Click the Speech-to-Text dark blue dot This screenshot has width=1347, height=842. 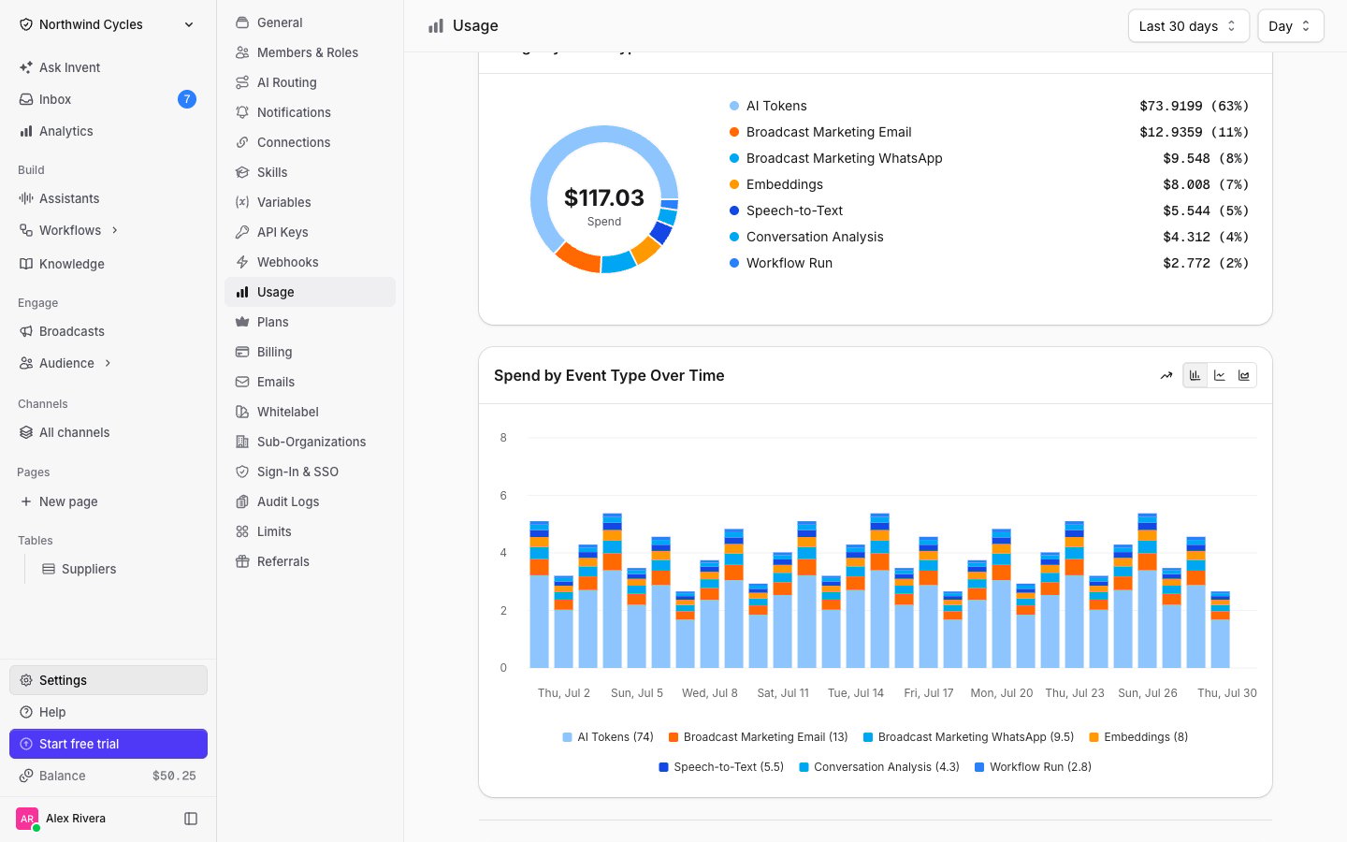point(734,210)
